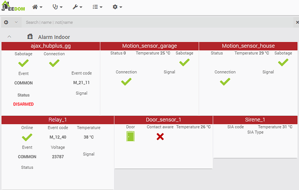
Task: Click the Signal label in ajax_hubplus_gg
Action: [81, 93]
